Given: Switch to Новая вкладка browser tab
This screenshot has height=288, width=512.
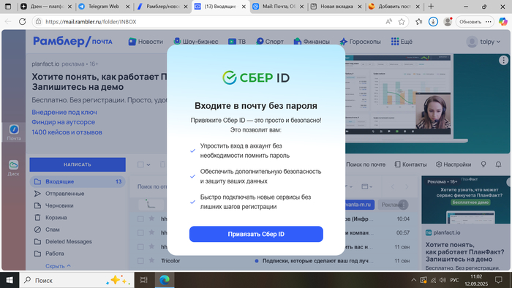Looking at the screenshot, I should 336,7.
